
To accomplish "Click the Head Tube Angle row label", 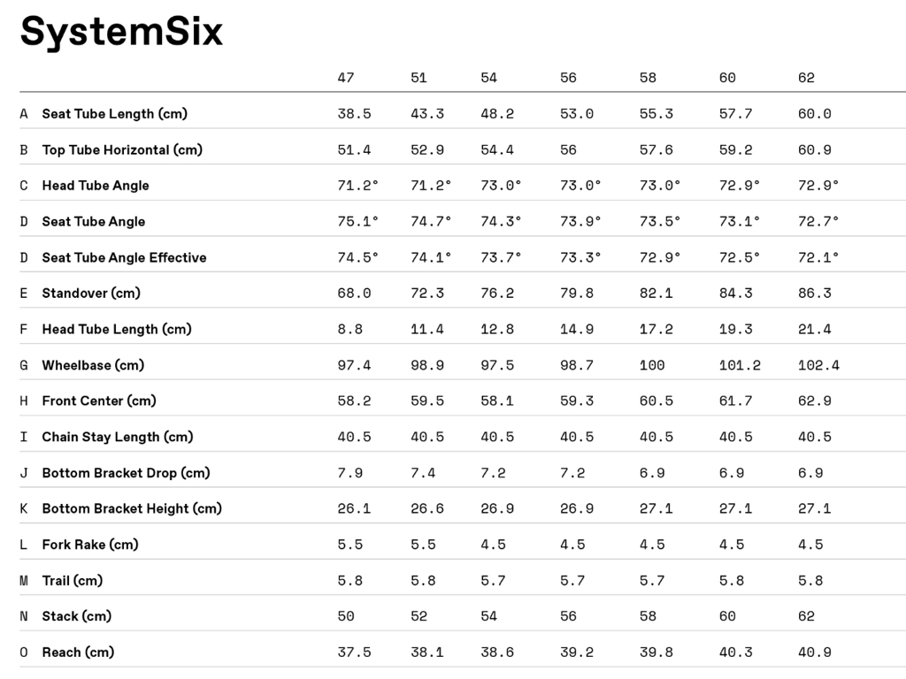I will (x=96, y=186).
